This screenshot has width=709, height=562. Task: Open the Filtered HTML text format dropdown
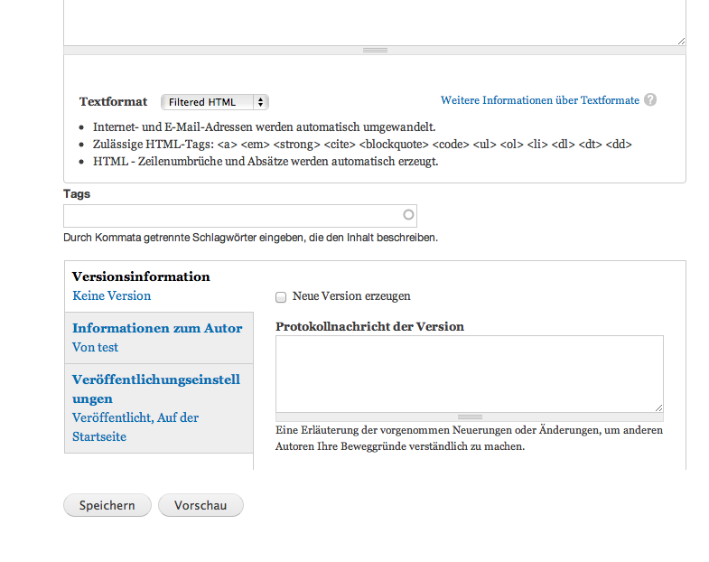point(214,102)
